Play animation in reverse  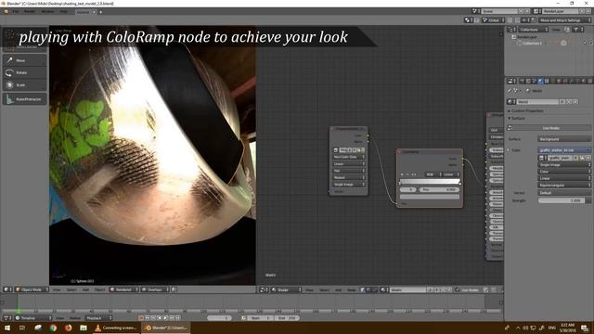coord(160,318)
